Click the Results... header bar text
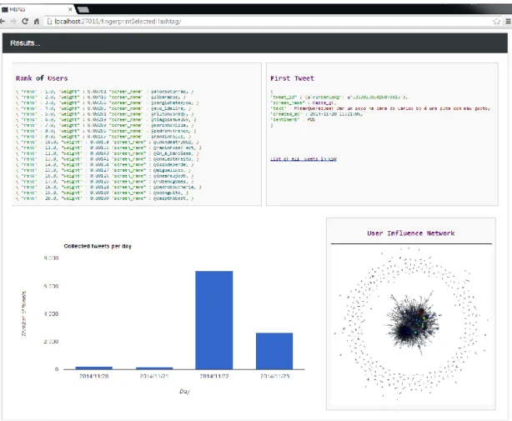The width and height of the screenshot is (512, 421). [25, 43]
